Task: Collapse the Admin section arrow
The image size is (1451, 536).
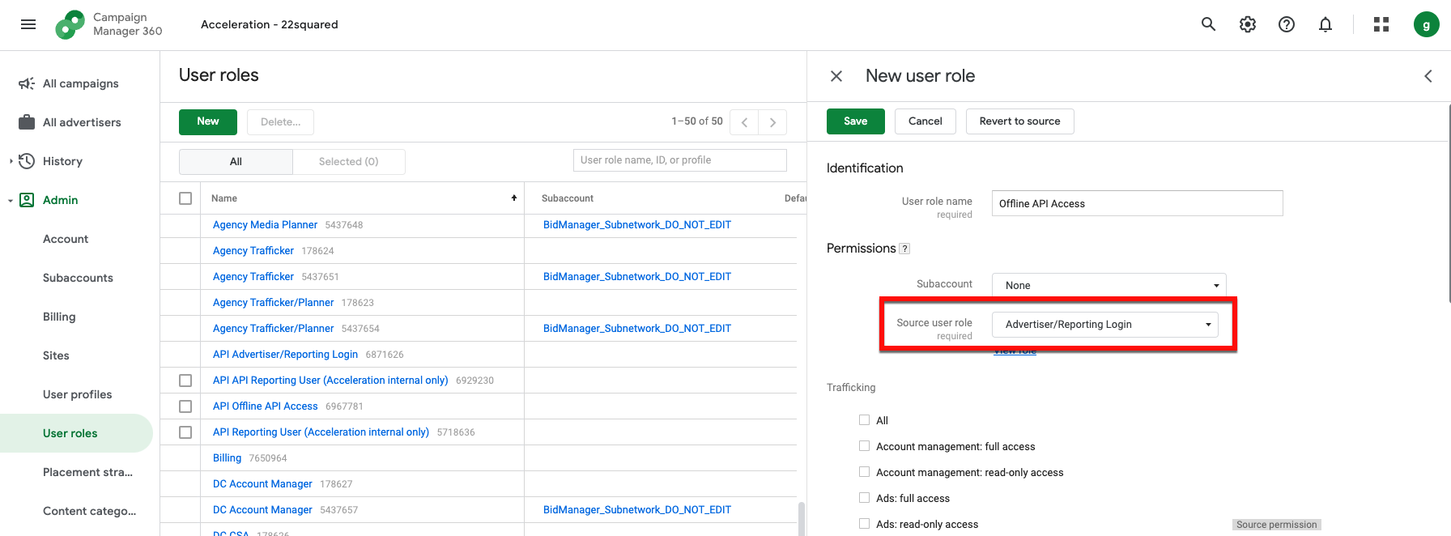Action: [11, 200]
